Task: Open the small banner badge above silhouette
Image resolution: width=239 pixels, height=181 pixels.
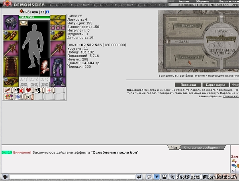Action: [24, 23]
